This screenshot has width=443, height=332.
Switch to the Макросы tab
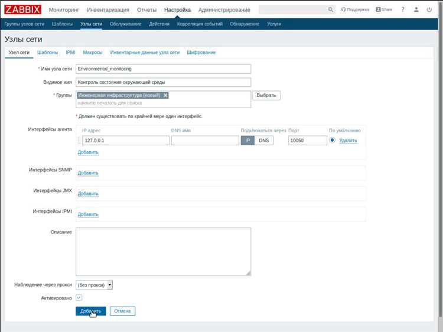[93, 53]
